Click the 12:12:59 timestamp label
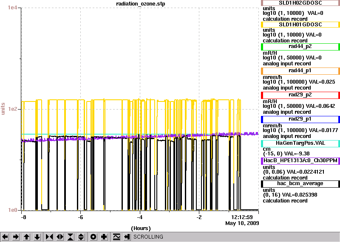 242,217
